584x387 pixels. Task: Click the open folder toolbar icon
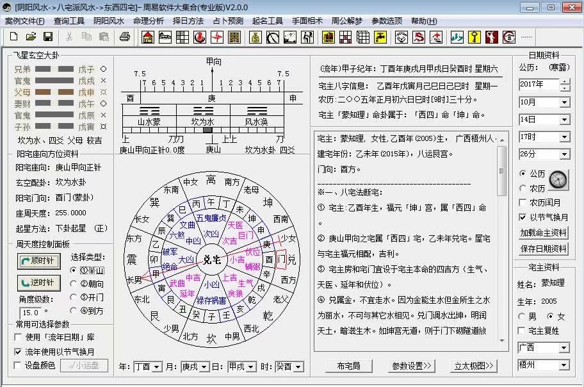(x=29, y=37)
